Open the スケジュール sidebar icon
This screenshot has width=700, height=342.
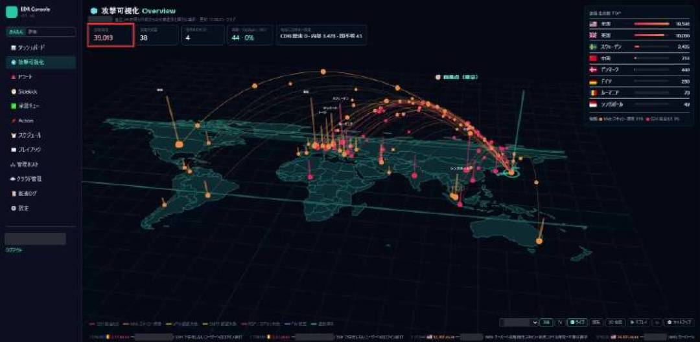14,135
